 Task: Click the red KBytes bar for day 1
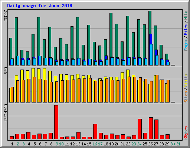coord(12,138)
